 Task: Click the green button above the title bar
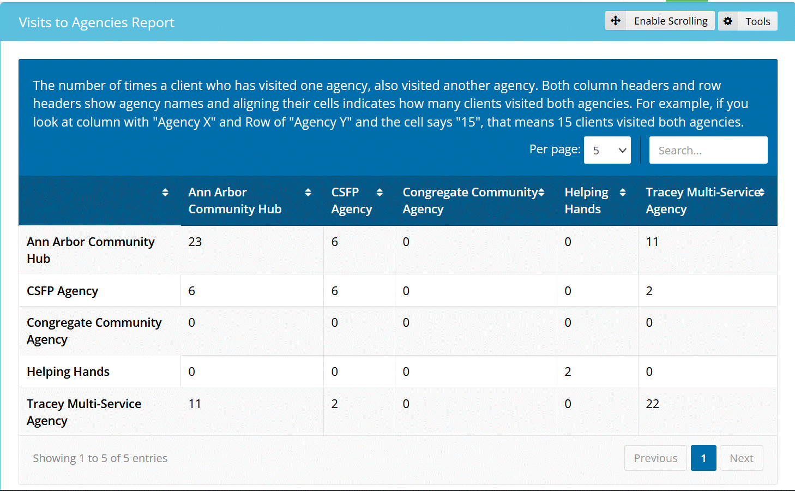click(x=685, y=2)
